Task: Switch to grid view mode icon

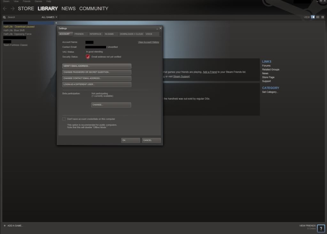Action: coord(323,17)
